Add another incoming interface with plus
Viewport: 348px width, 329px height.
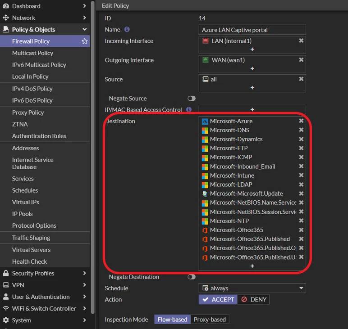(x=252, y=49)
